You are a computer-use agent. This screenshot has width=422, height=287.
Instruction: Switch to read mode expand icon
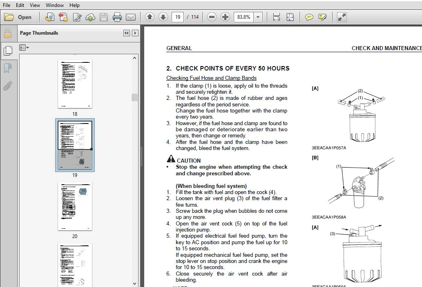pos(342,17)
